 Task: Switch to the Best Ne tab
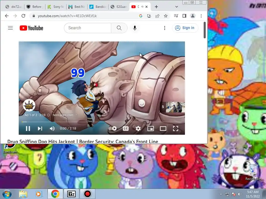click(77, 7)
